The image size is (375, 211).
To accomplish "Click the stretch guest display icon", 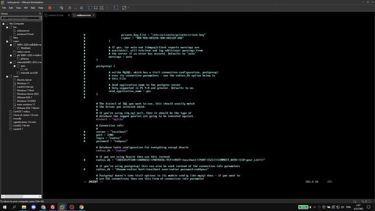I will pyautogui.click(x=124, y=8).
